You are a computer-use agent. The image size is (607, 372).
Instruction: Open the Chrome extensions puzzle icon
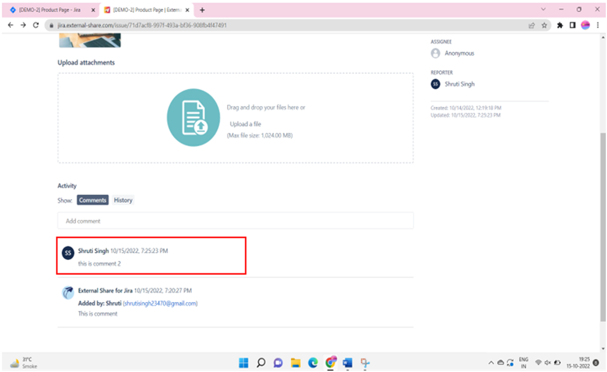pyautogui.click(x=560, y=25)
